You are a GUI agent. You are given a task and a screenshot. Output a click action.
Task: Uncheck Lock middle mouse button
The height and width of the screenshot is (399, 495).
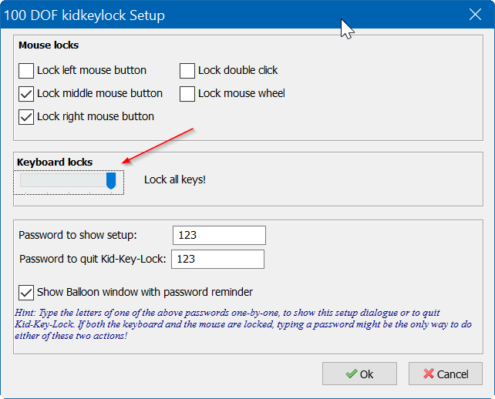[26, 94]
